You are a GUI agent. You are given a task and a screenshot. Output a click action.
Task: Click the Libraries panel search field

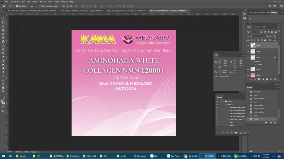[265, 19]
